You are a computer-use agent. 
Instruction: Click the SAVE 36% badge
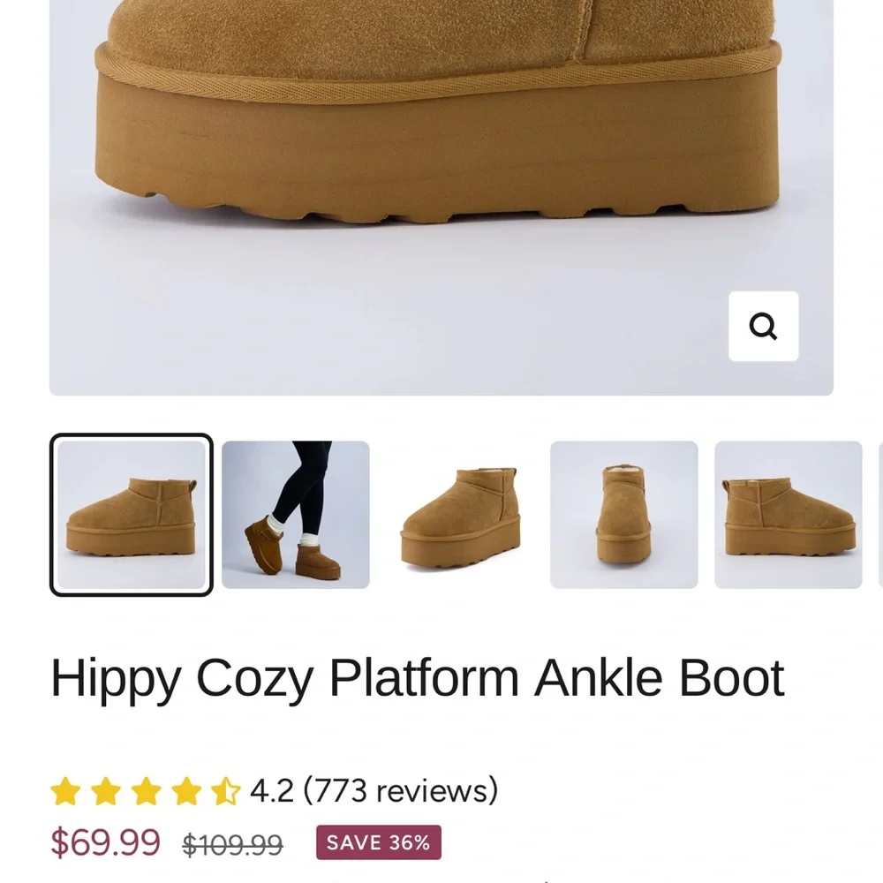click(x=378, y=842)
